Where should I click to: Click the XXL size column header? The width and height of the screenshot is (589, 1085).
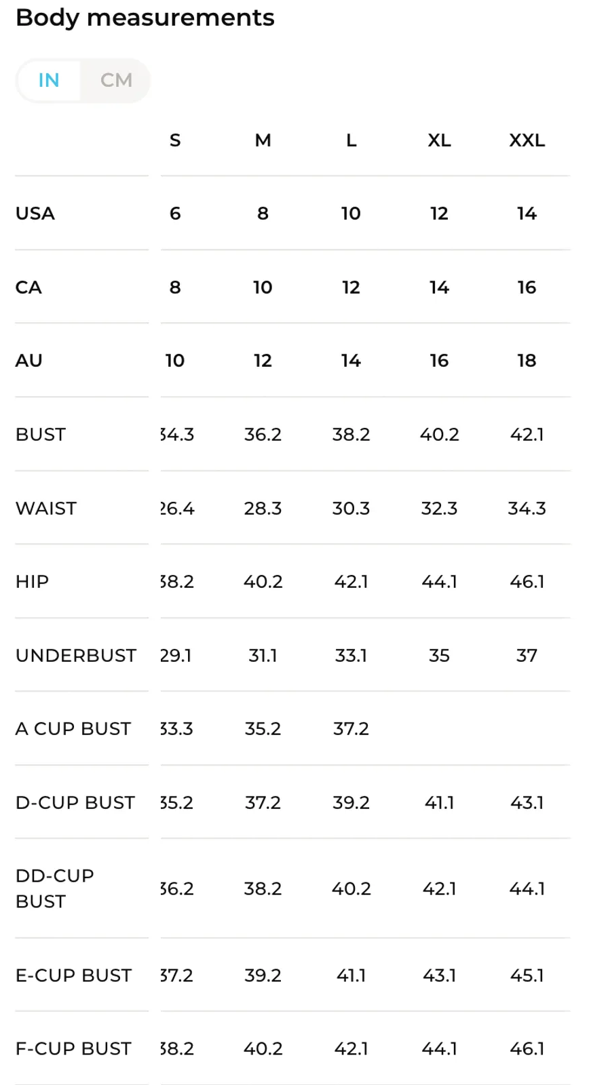[x=527, y=140]
